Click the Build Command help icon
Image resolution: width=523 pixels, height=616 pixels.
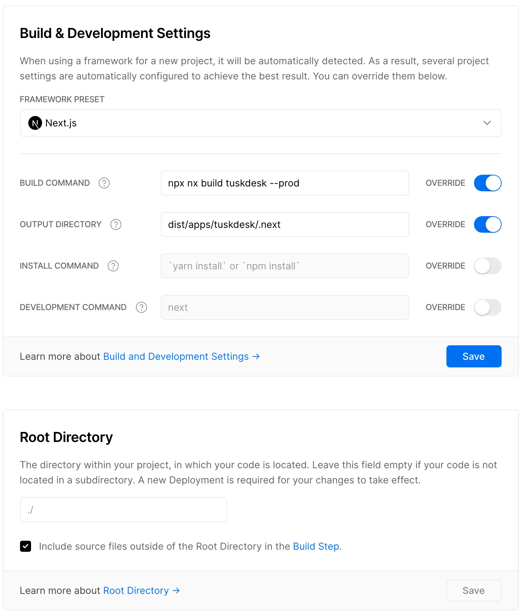pos(104,183)
